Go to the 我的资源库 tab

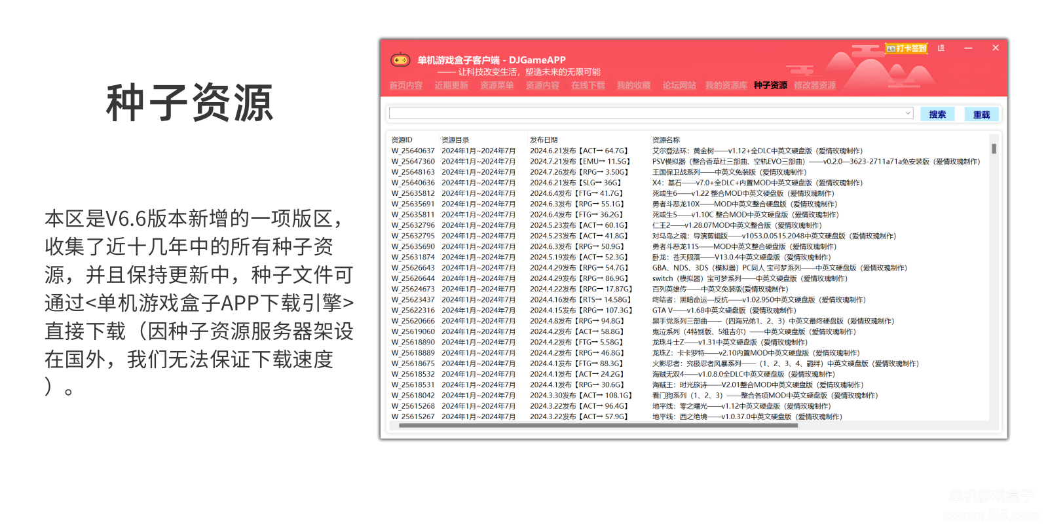click(x=726, y=86)
